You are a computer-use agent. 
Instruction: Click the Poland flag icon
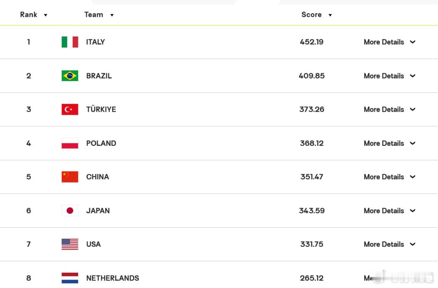(x=70, y=143)
